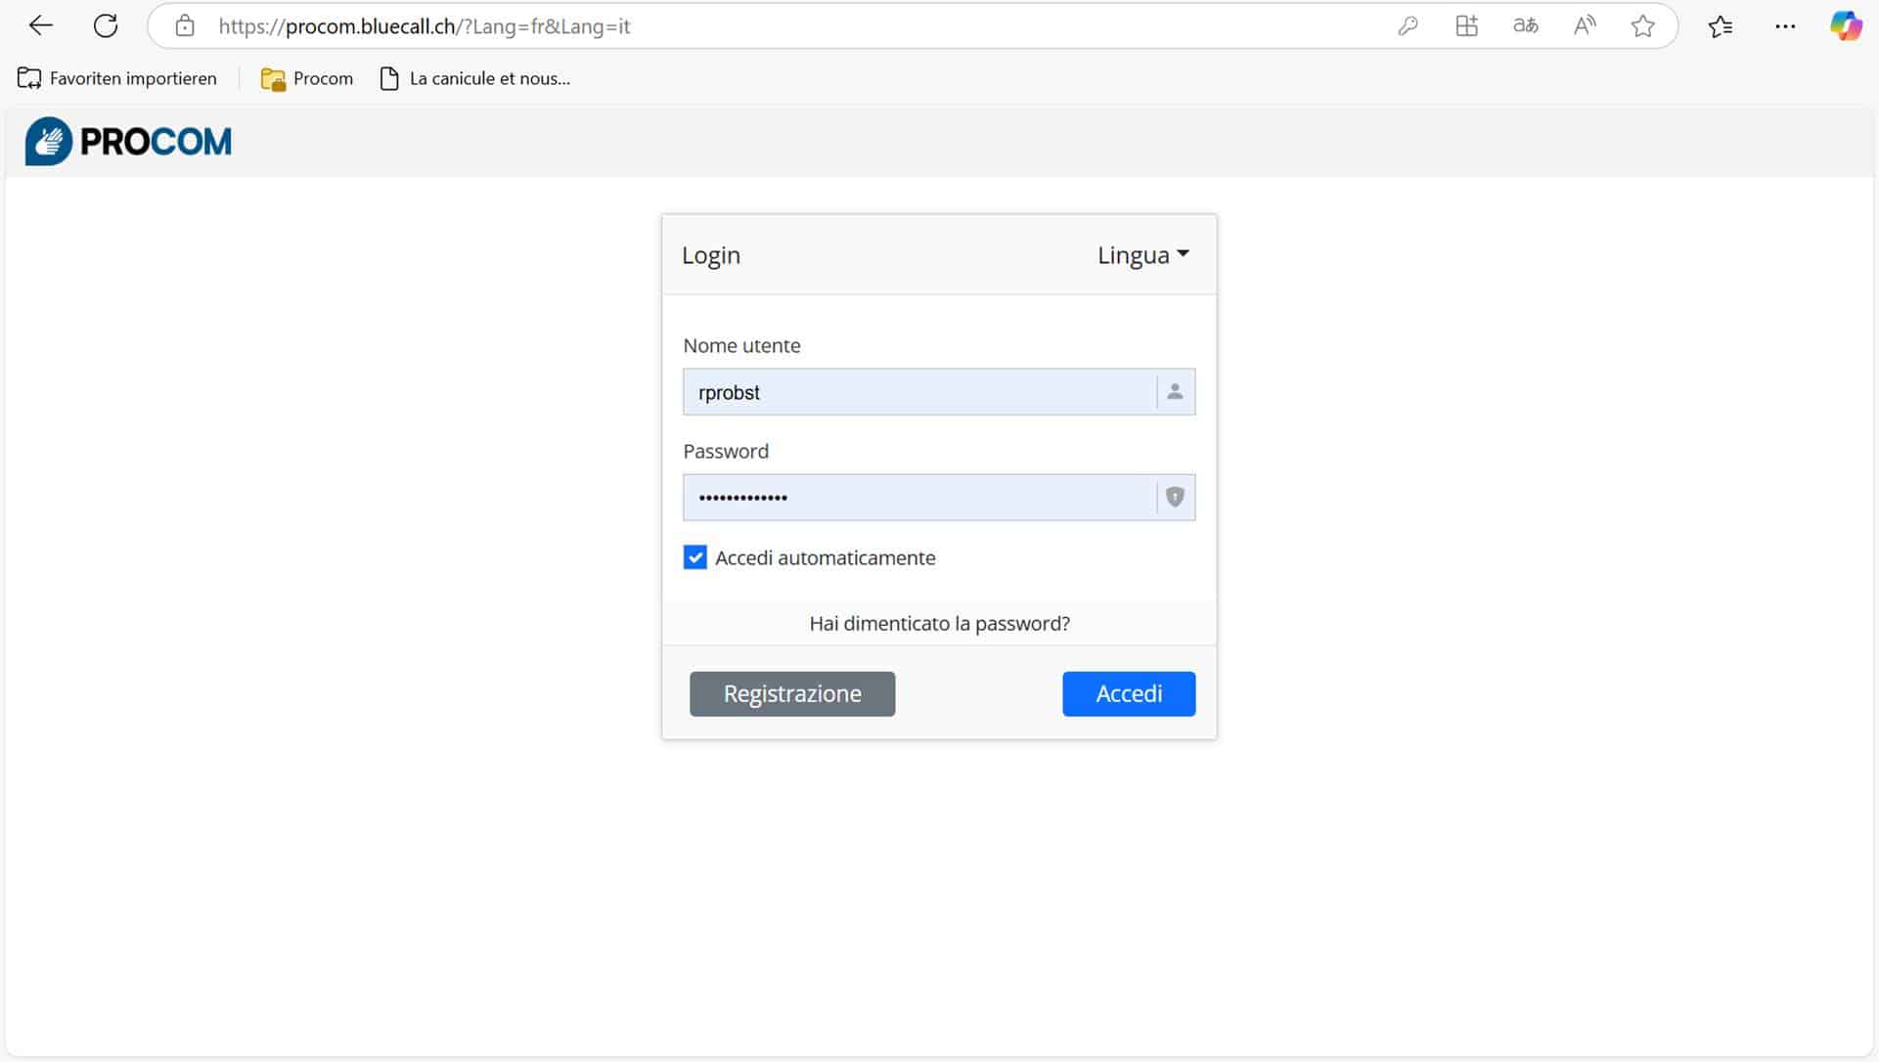
Task: Open browser settings and more menu
Action: (x=1785, y=26)
